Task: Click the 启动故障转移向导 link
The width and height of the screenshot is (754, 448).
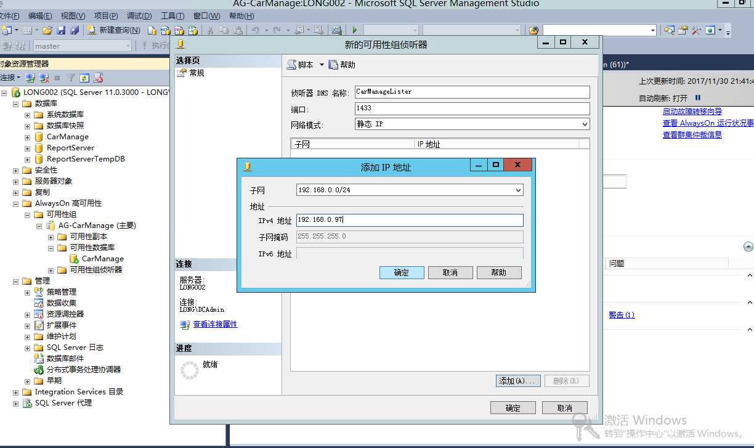Action: [692, 112]
